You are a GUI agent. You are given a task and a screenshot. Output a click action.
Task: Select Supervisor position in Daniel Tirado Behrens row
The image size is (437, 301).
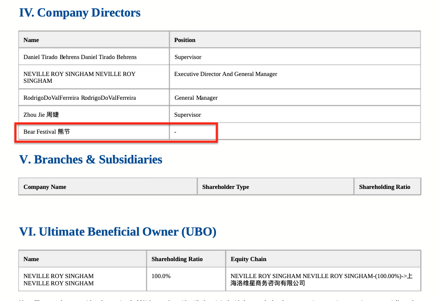[188, 57]
